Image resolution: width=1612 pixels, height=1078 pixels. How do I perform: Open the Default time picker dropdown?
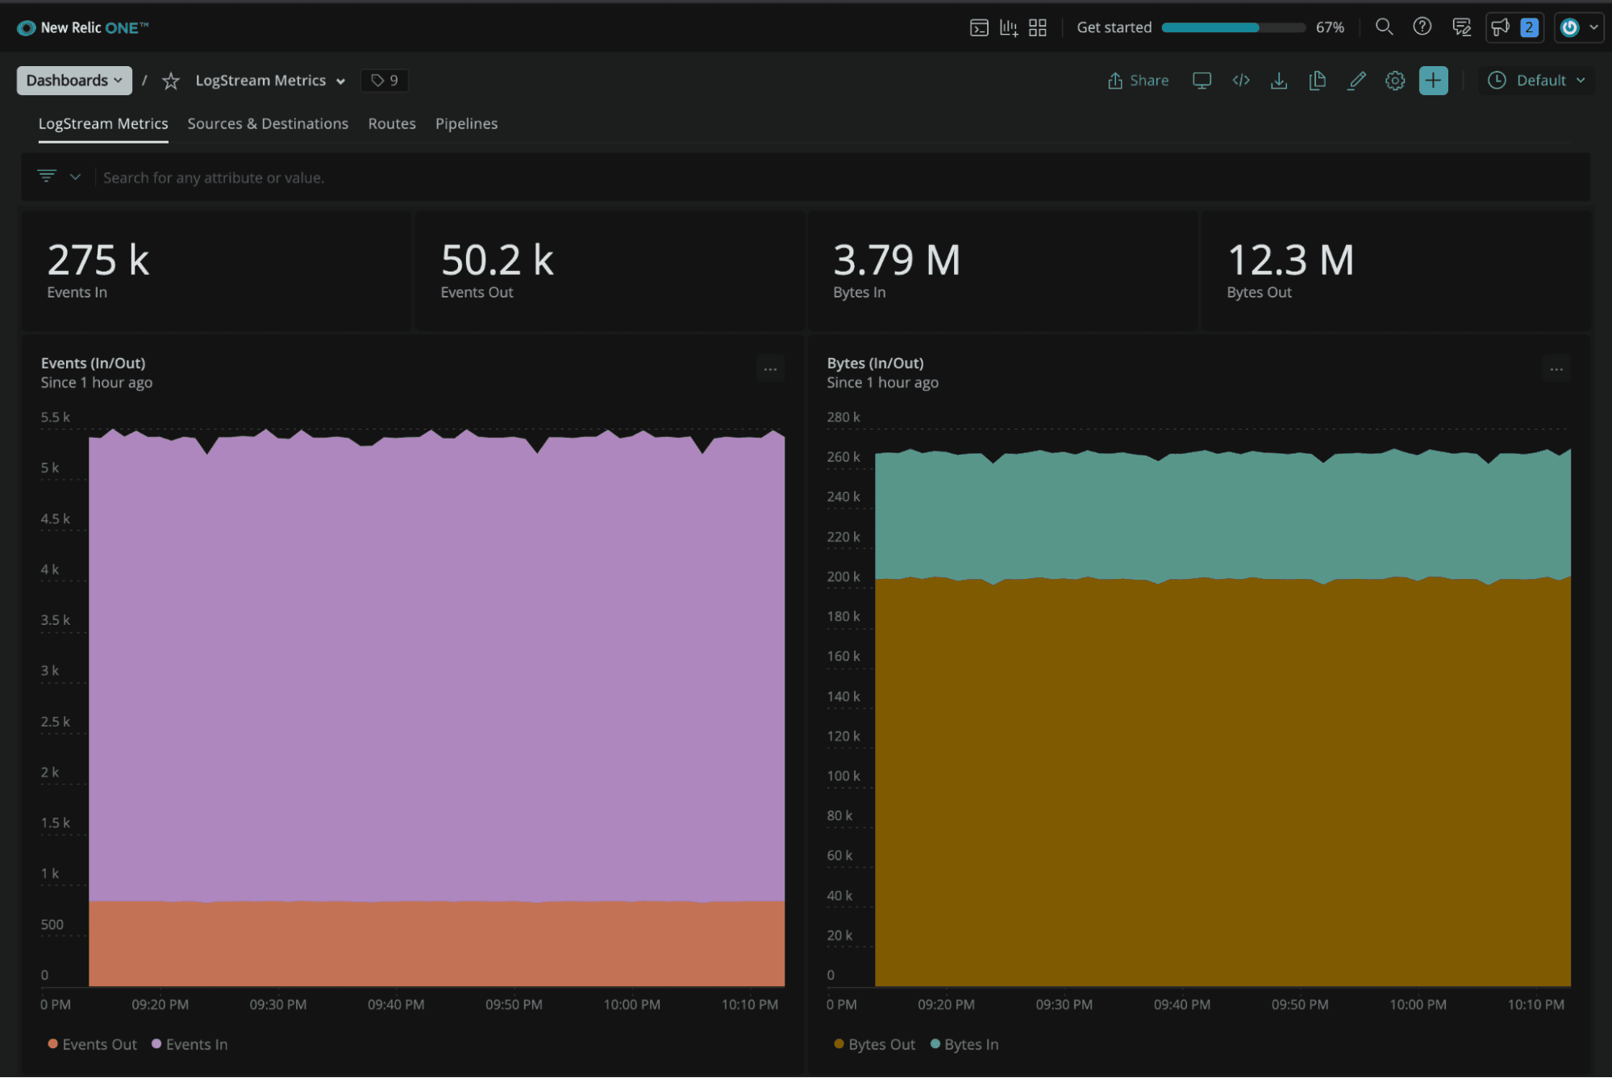pyautogui.click(x=1537, y=81)
